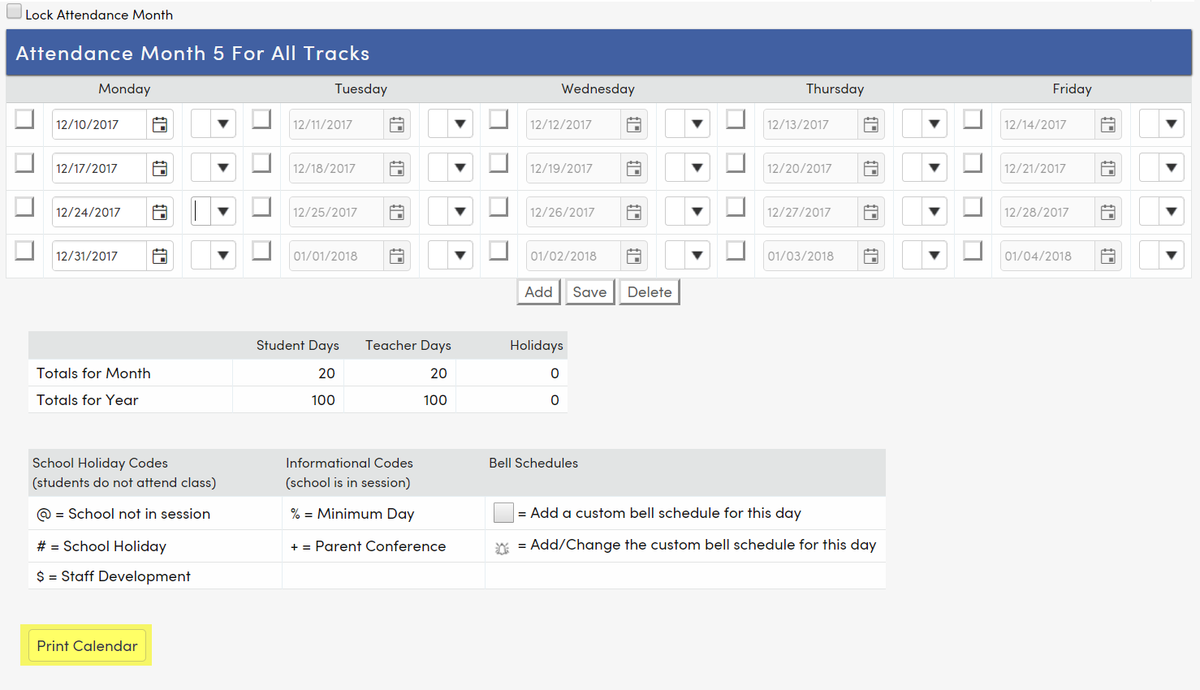Image resolution: width=1200 pixels, height=690 pixels.
Task: Open the date picker for 12/10/2017
Action: coord(160,123)
